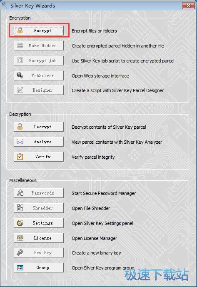The width and height of the screenshot is (197, 287).
Task: Open License Manager via License button
Action: pyautogui.click(x=39, y=238)
